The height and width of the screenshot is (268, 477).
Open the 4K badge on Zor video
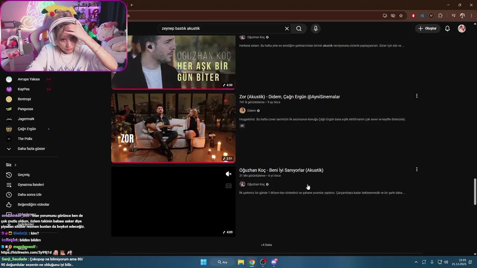click(x=242, y=126)
